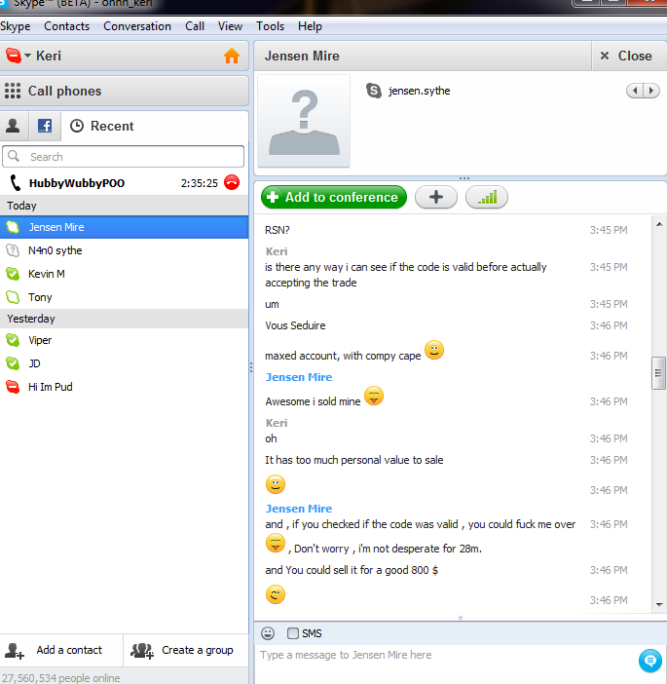Viewport: 667px width, 684px height.
Task: Click the Search contacts field
Action: click(x=123, y=157)
